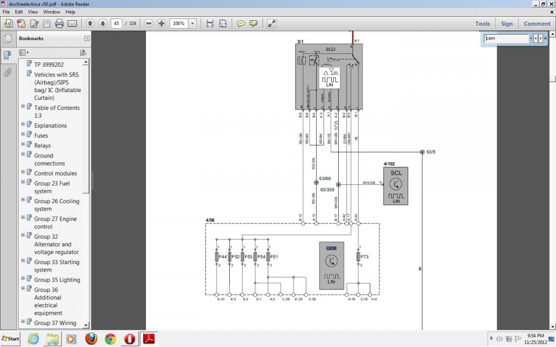Select Group 32 Alternator bookmark
The width and height of the screenshot is (556, 347).
click(x=57, y=244)
